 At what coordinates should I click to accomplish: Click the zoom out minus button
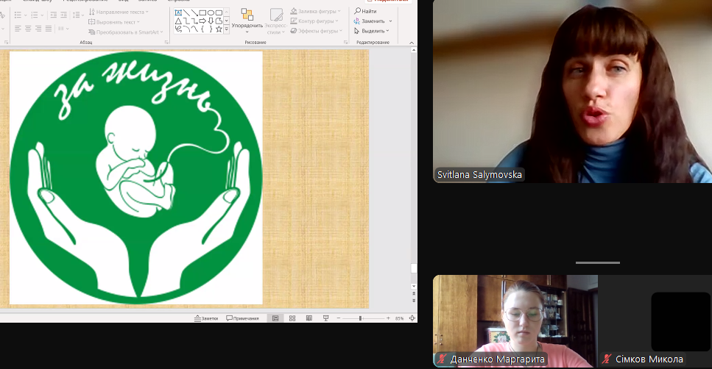338,318
